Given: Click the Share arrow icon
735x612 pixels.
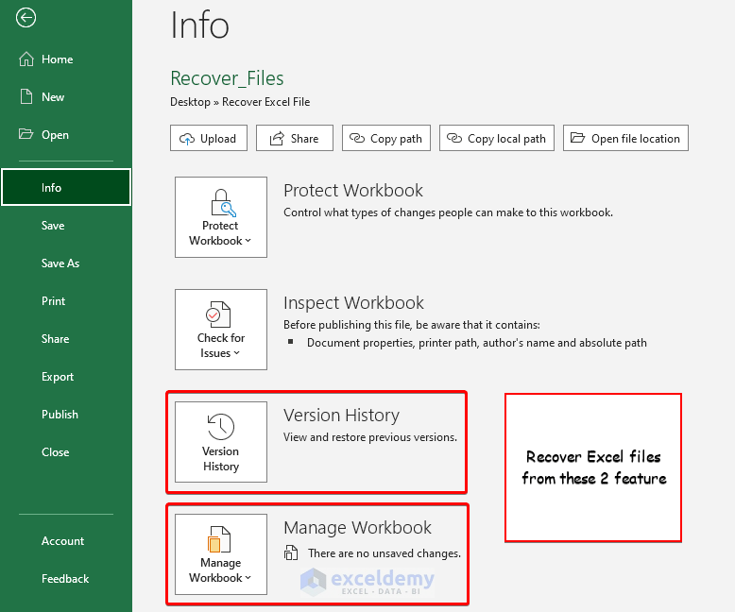Looking at the screenshot, I should (x=277, y=138).
